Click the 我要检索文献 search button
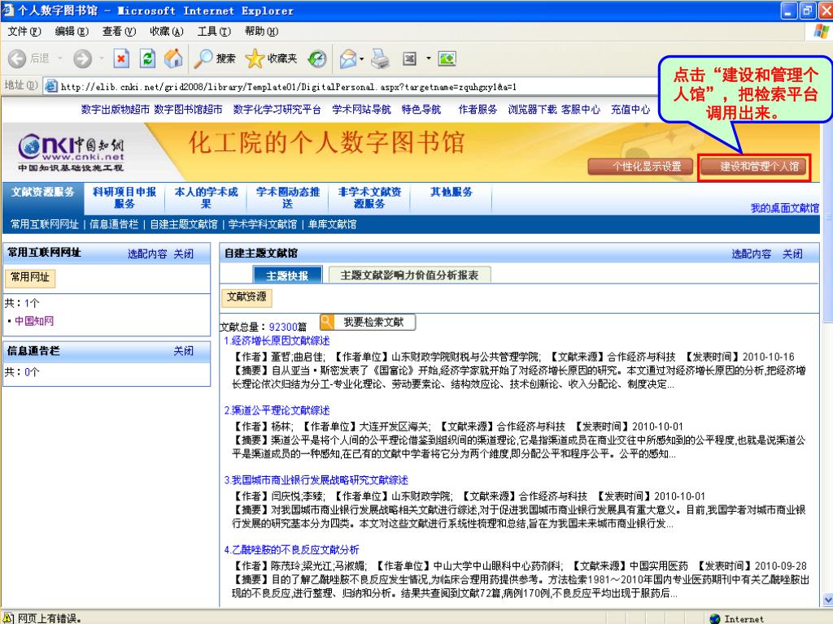The width and height of the screenshot is (833, 624). [x=368, y=322]
